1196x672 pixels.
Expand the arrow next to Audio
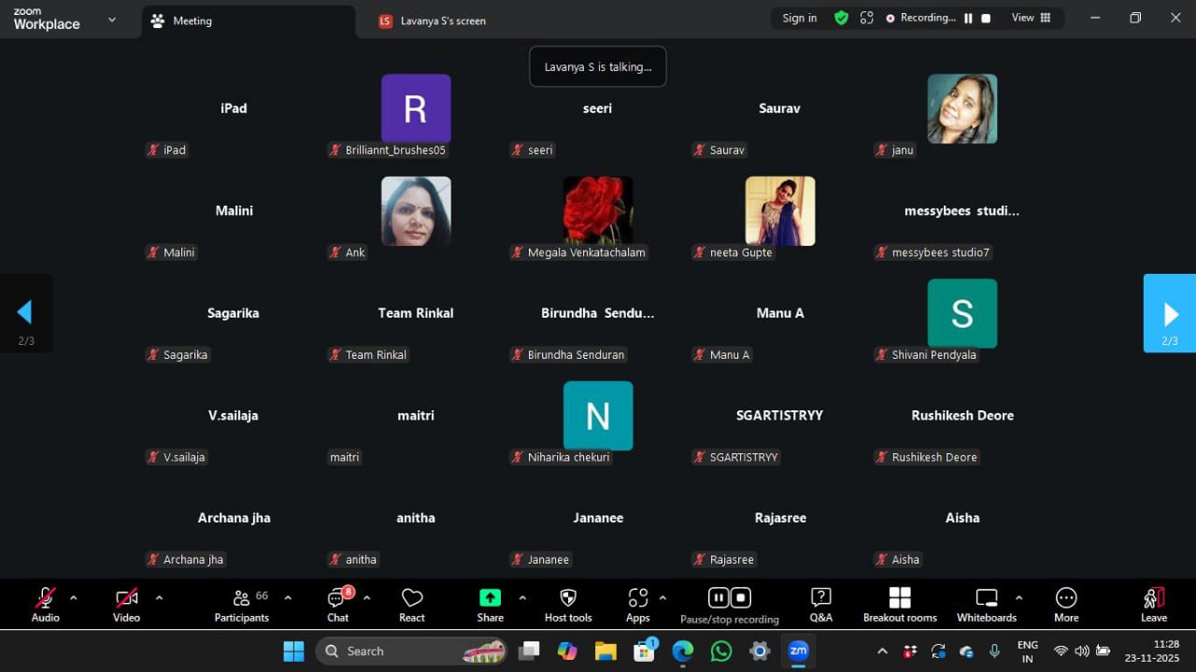click(74, 598)
